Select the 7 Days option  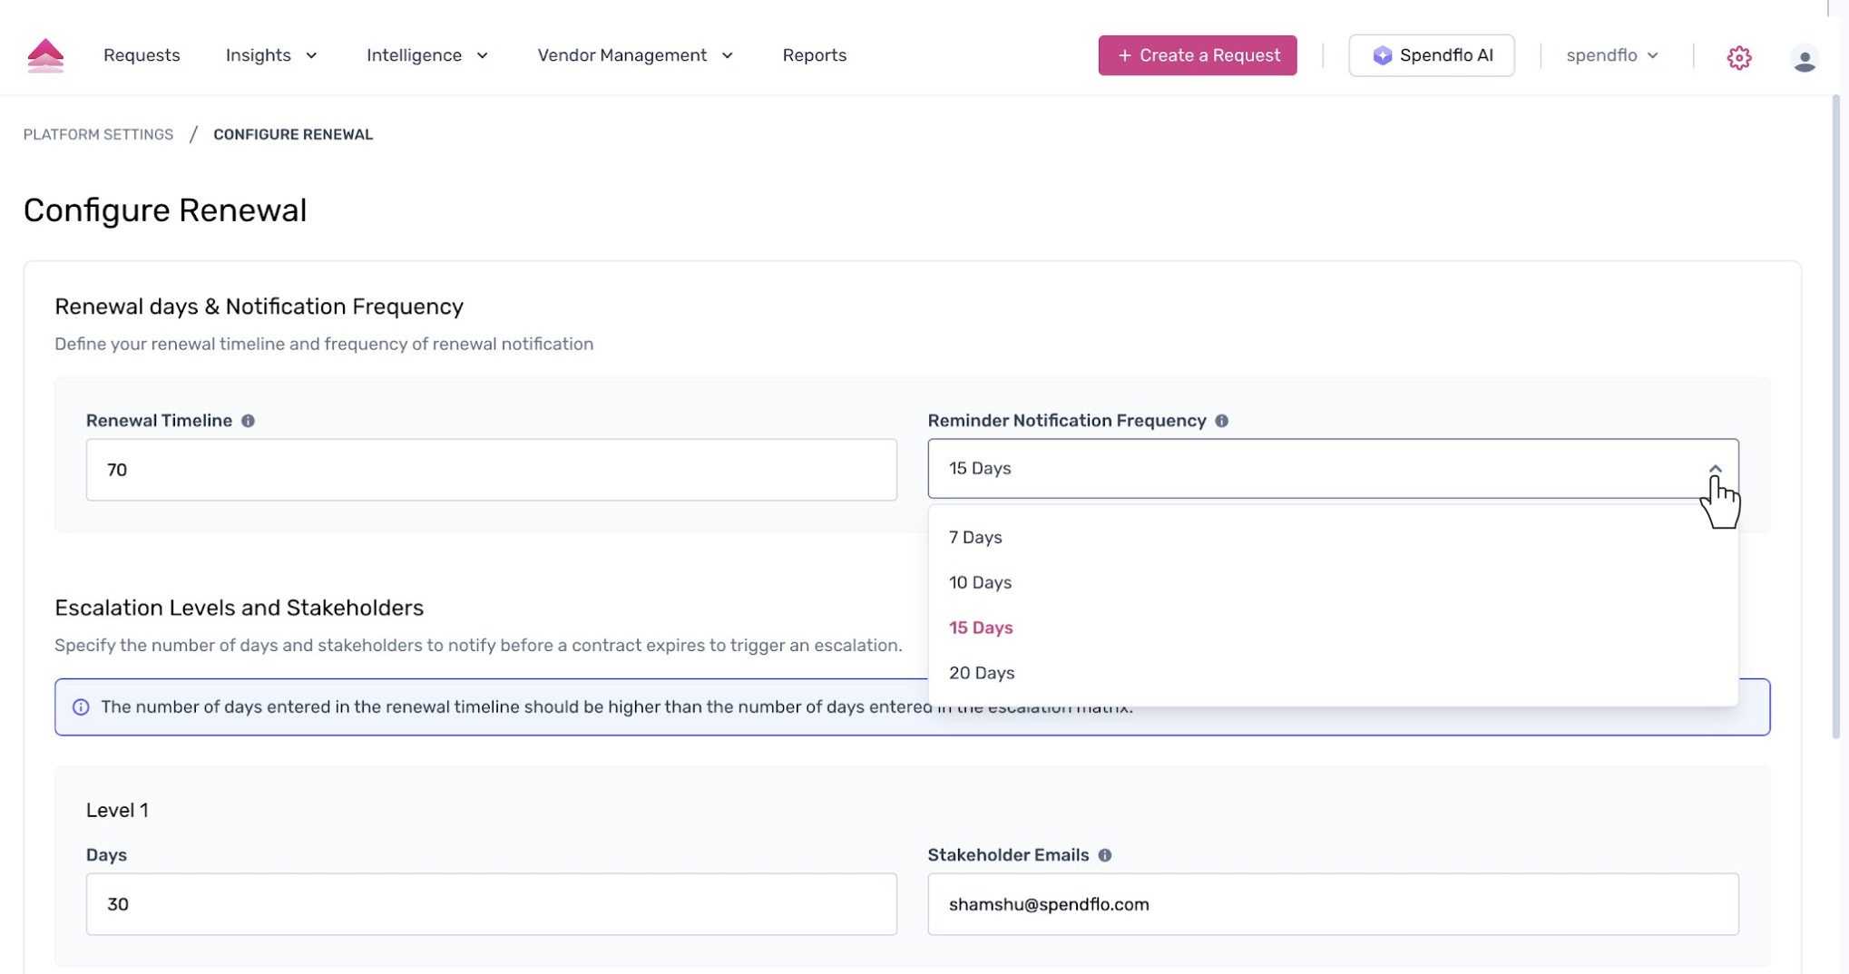click(975, 538)
